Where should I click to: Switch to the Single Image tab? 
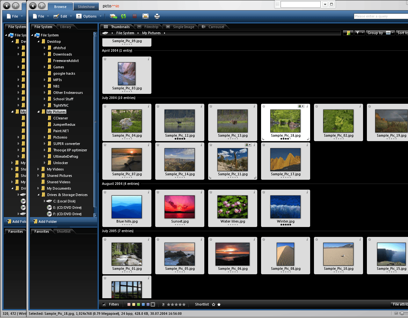[x=180, y=27]
